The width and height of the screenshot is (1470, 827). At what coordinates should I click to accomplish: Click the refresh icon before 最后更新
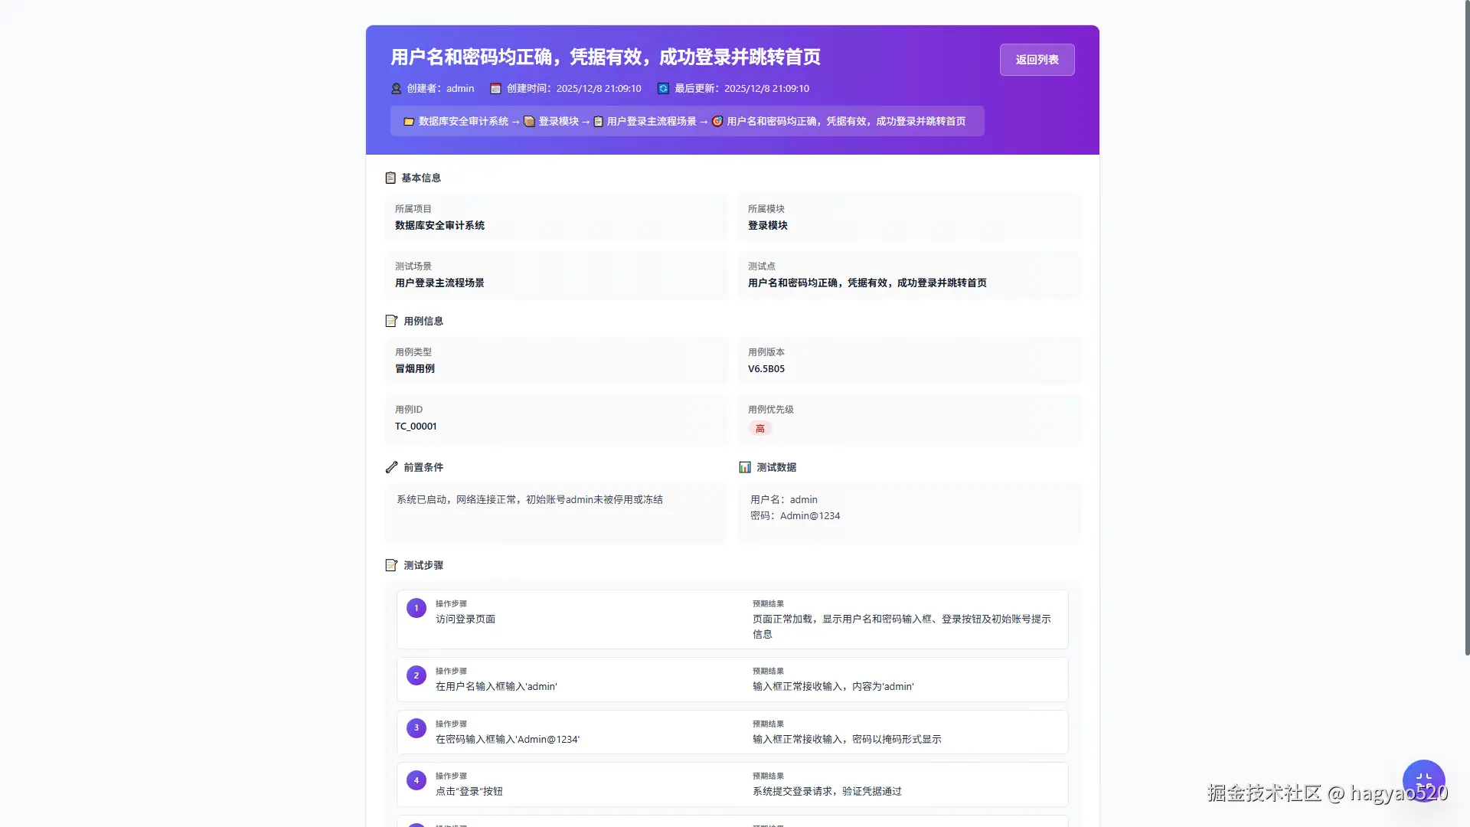coord(662,88)
